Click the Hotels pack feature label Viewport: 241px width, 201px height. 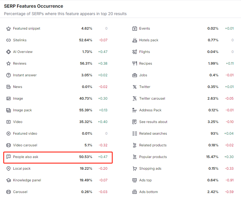[149, 40]
